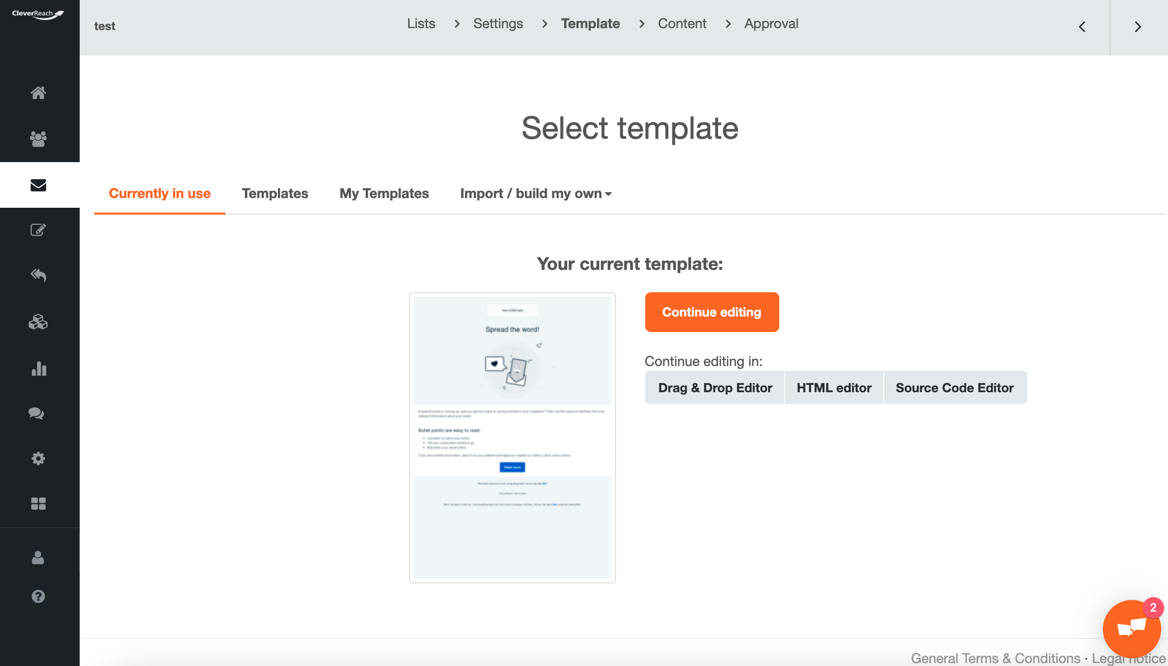This screenshot has width=1168, height=666.
Task: Click the Continue editing button
Action: (x=712, y=312)
